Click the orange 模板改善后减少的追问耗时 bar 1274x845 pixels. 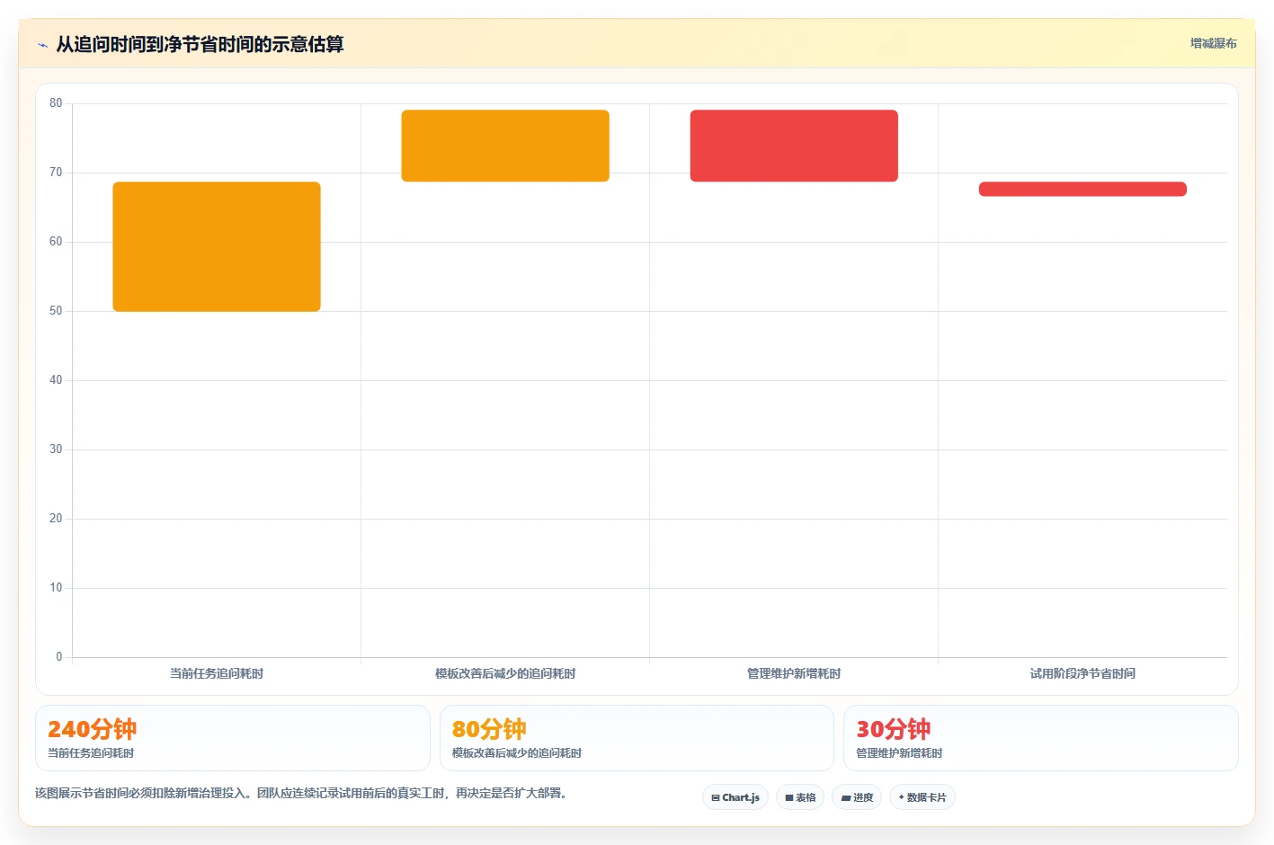[505, 146]
